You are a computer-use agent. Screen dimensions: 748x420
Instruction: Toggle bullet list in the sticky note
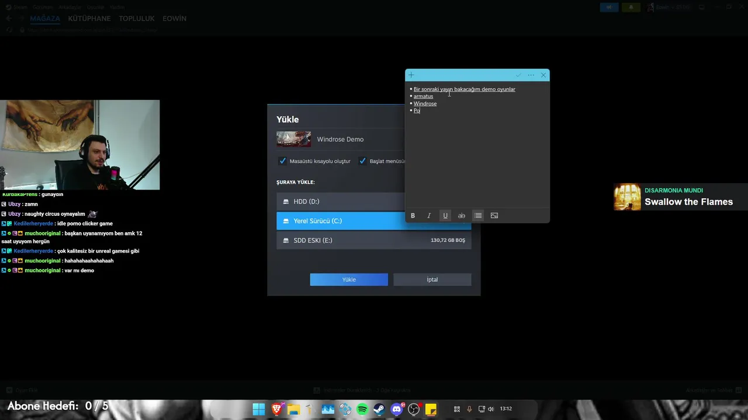[x=478, y=216]
